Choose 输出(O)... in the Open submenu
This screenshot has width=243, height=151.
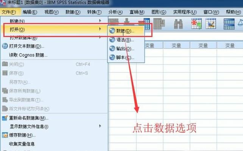pyautogui.click(x=126, y=49)
